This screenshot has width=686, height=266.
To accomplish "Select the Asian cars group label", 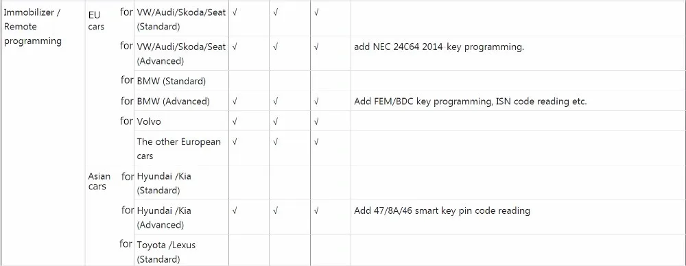I will [x=99, y=181].
